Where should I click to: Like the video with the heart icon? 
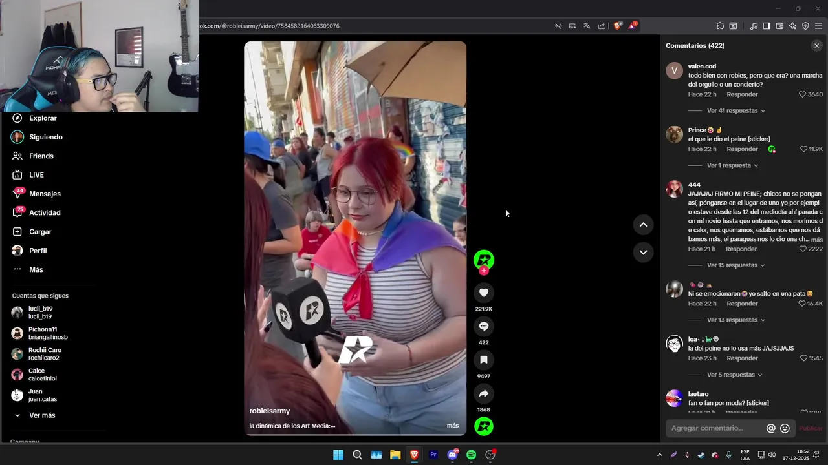pyautogui.click(x=483, y=293)
